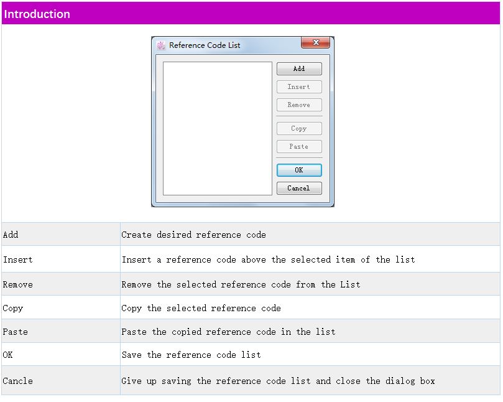The width and height of the screenshot is (503, 402).
Task: Click the Cancle label cell in the table
Action: (x=18, y=381)
